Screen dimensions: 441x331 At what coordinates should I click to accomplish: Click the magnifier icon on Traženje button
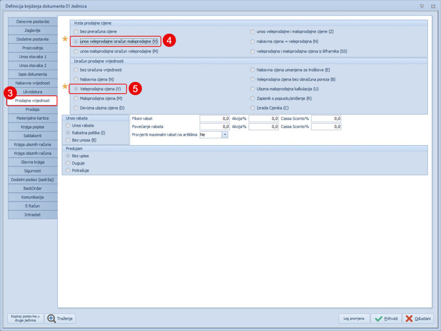[52, 319]
